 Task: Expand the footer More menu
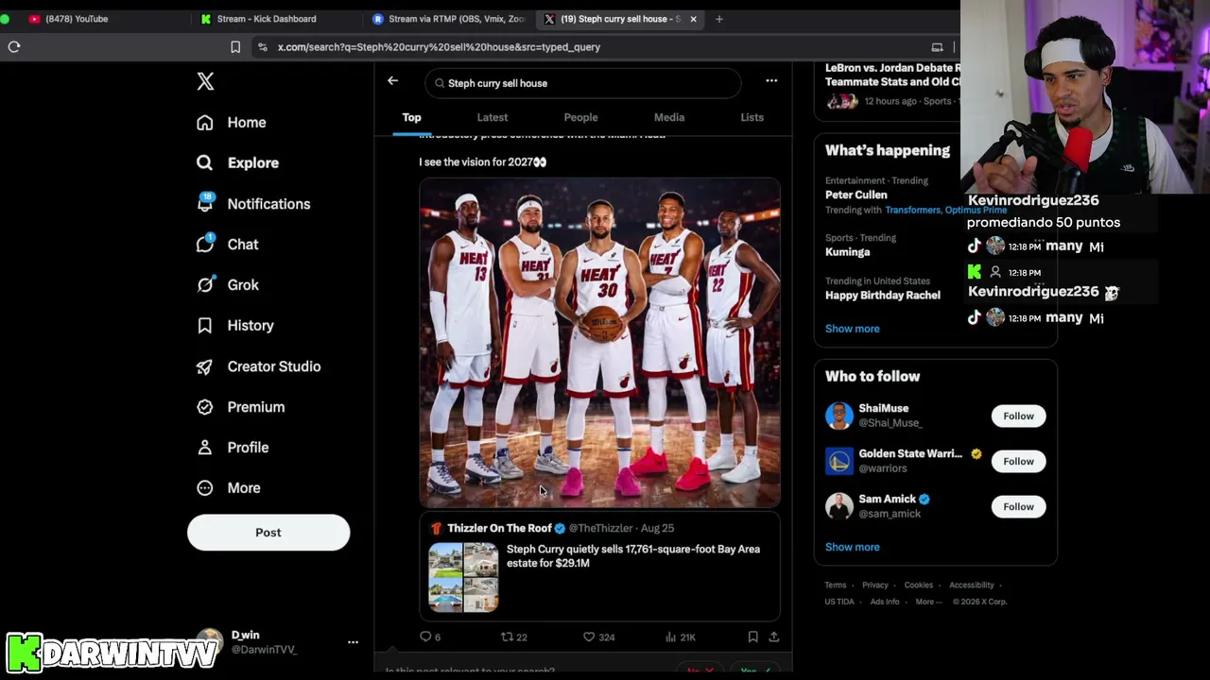(928, 602)
